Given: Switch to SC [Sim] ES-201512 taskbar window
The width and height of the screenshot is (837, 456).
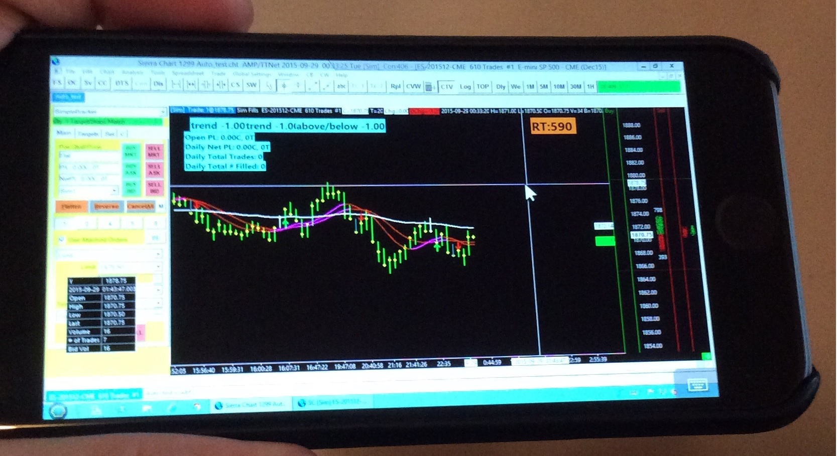Looking at the screenshot, I should (333, 403).
